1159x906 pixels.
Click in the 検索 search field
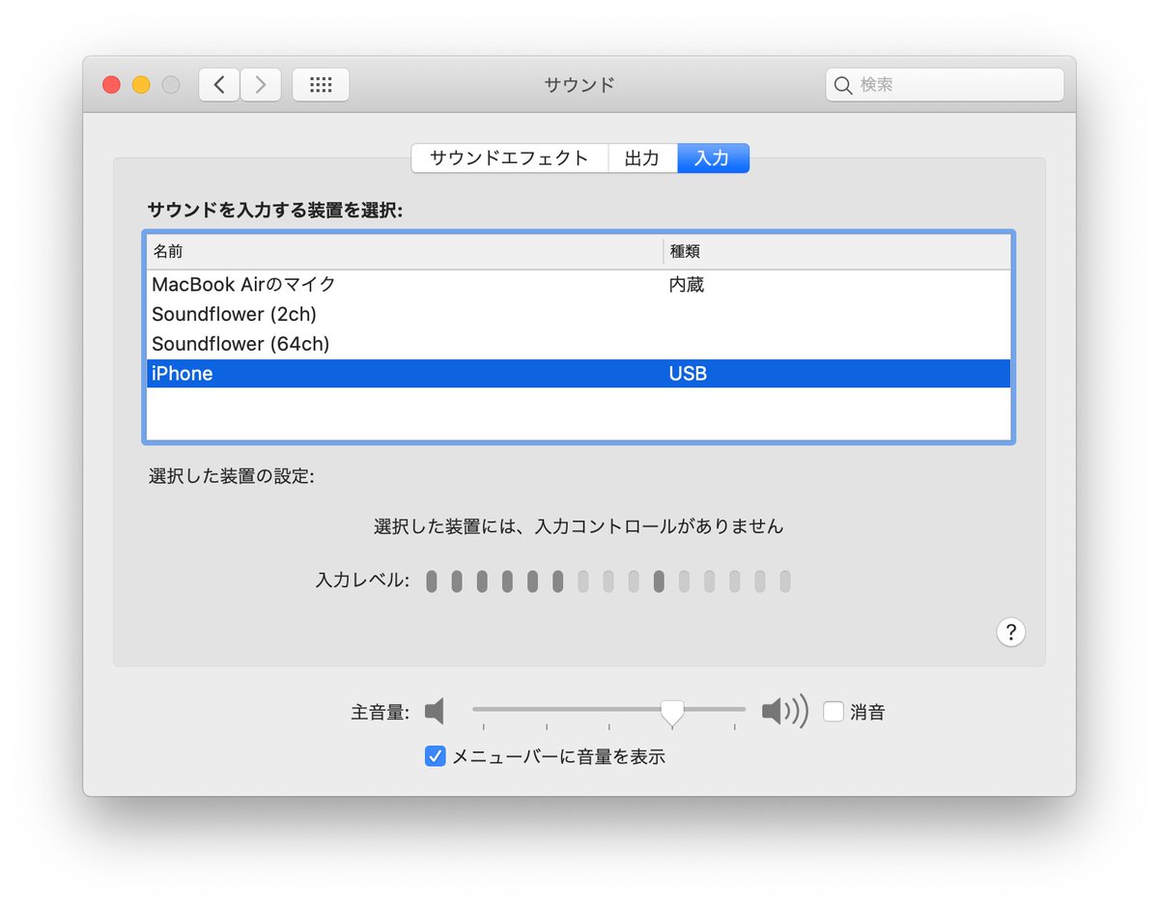945,85
